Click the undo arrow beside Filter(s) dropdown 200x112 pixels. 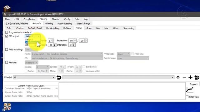coord(59,77)
